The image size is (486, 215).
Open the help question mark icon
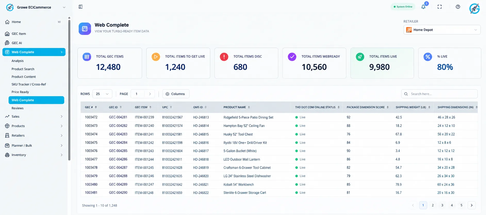(x=458, y=7)
